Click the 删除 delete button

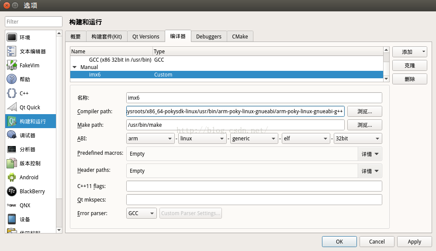click(410, 79)
